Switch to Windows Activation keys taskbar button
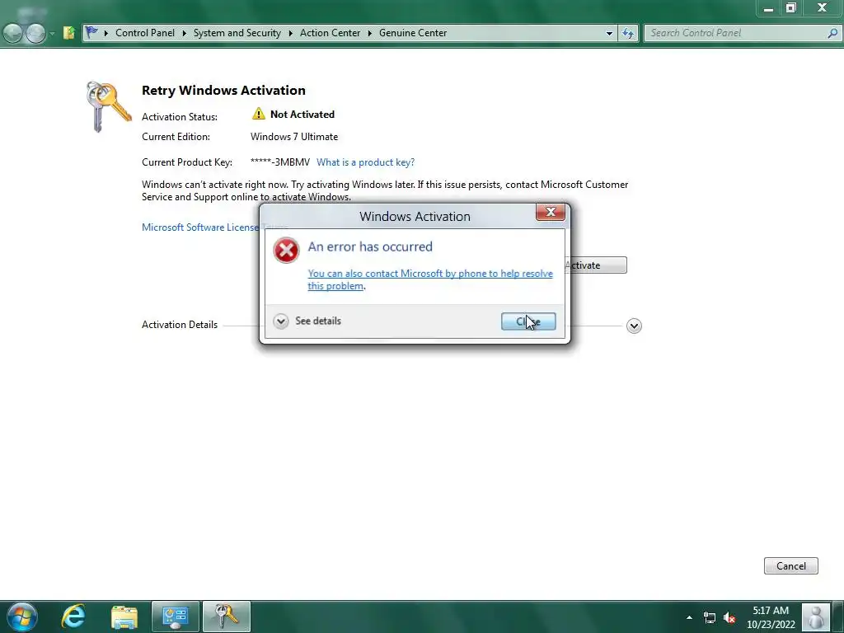 (x=226, y=617)
